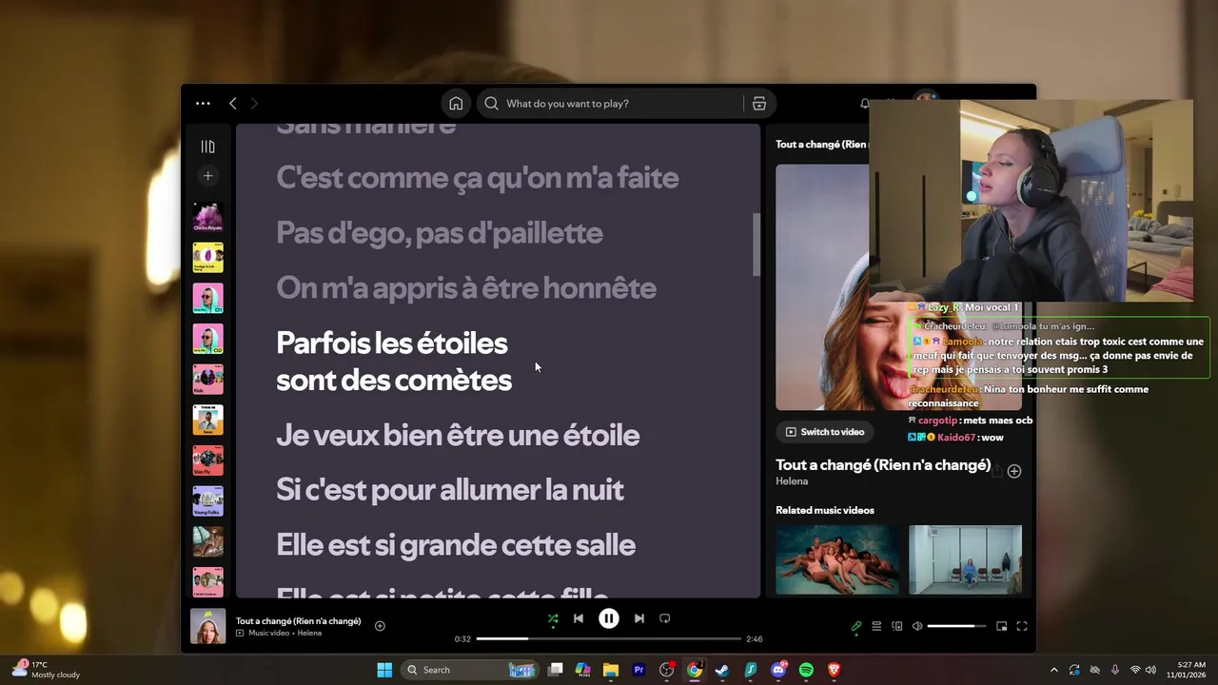Add current track via bottom bar plus
The width and height of the screenshot is (1218, 685).
pyautogui.click(x=380, y=626)
